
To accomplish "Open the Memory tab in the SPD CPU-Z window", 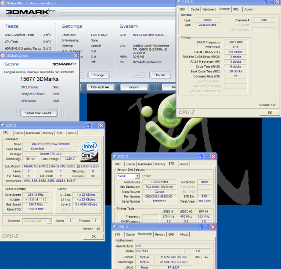I will coord(160,164).
